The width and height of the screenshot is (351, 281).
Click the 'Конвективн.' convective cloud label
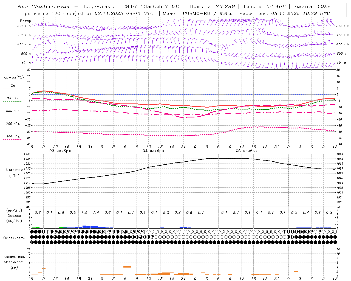tap(14, 257)
